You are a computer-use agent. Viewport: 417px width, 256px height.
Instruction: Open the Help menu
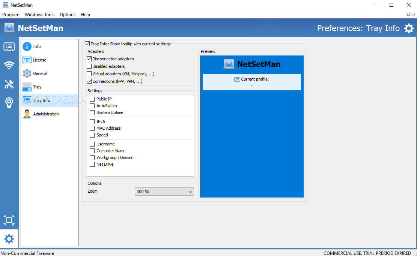[85, 15]
